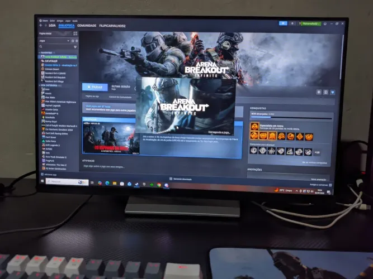Open the FILIPICARVALHO52 profile tab
The image size is (373, 279).
(112, 26)
